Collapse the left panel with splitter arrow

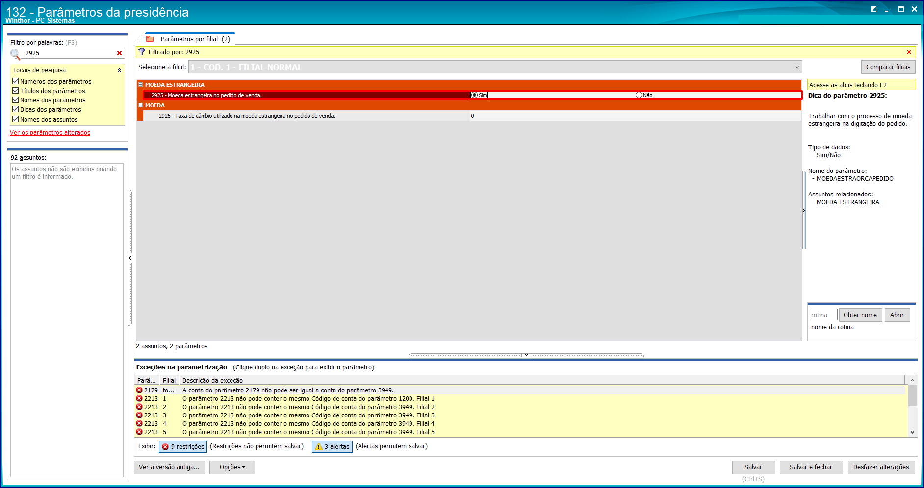tap(130, 258)
